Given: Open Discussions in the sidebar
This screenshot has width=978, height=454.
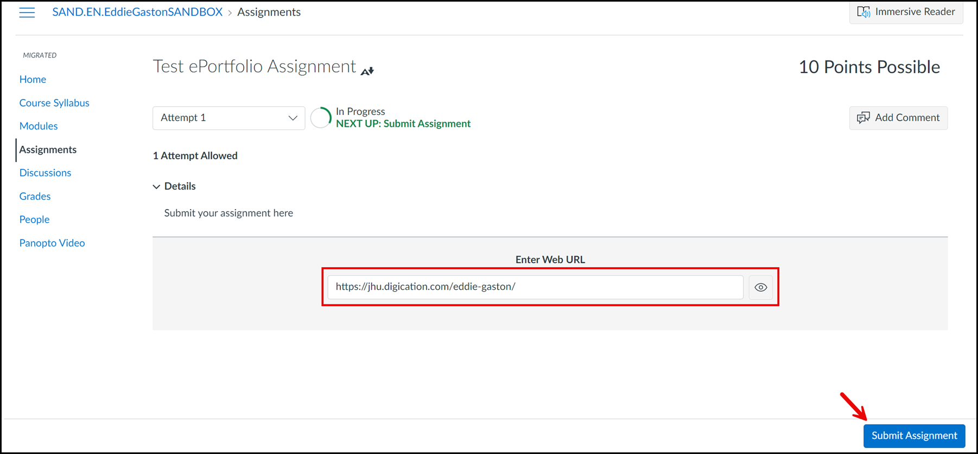Looking at the screenshot, I should tap(45, 173).
